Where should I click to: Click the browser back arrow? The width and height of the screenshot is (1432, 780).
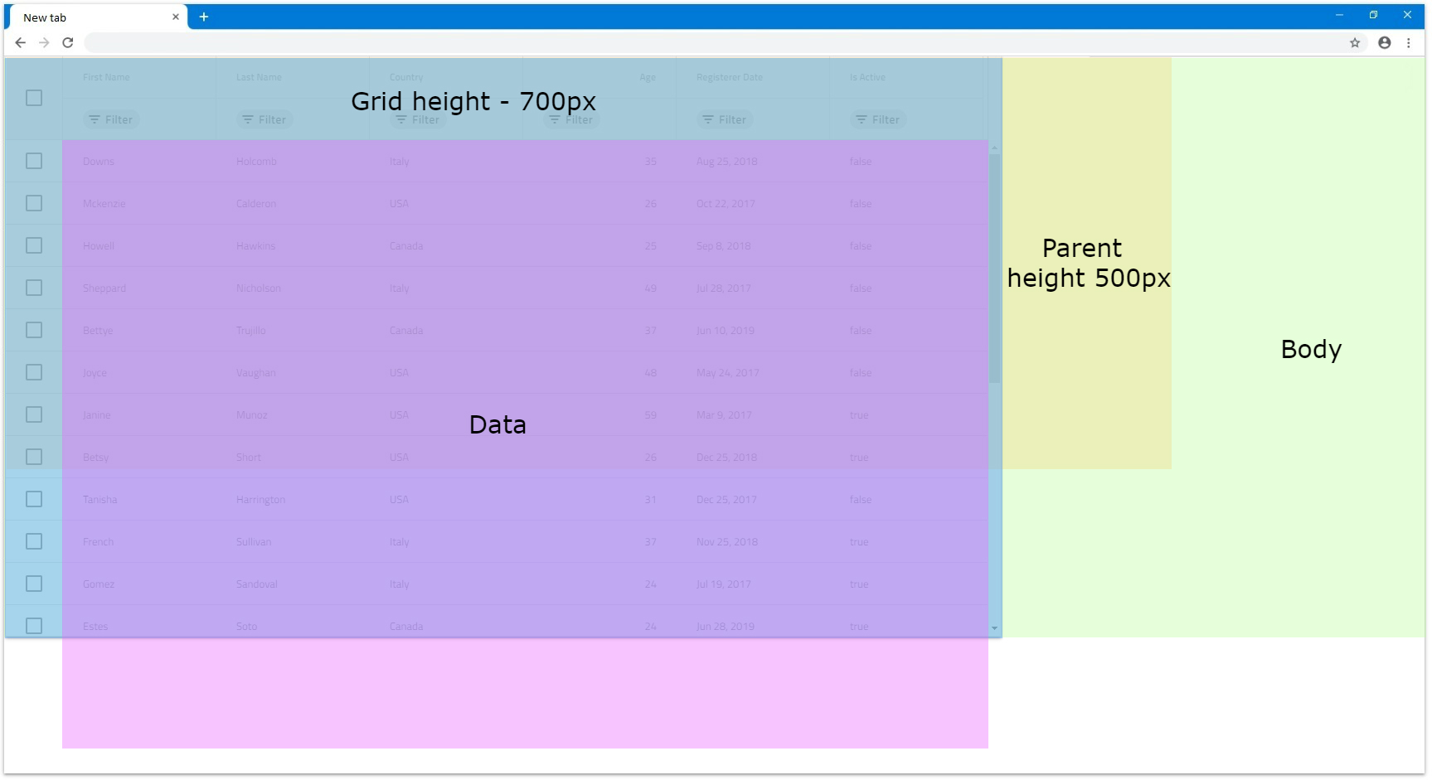coord(21,42)
